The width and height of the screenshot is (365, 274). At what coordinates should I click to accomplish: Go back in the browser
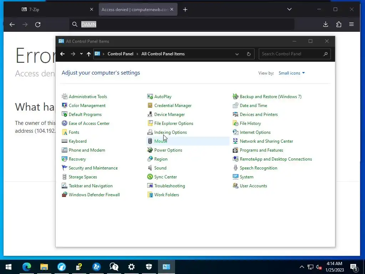click(12, 24)
